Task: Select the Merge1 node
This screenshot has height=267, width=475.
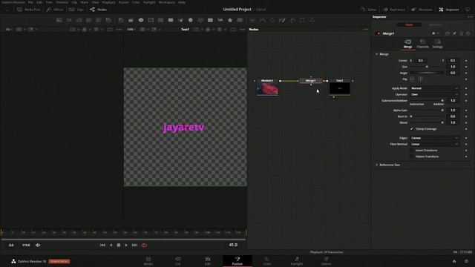Action: 311,81
